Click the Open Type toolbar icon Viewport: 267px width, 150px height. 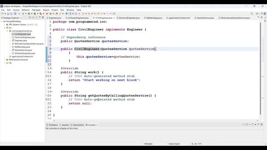57,14
